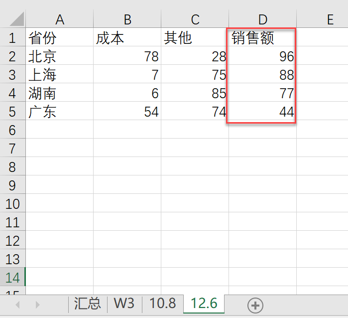The width and height of the screenshot is (348, 318).
Task: Click the 北京 cell
Action: point(59,56)
